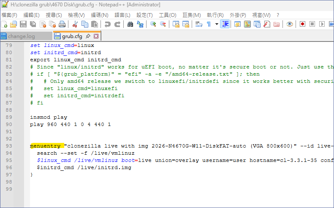This screenshot has width=334, height=208.
Task: Toggle the indent guide button
Action: coord(225,24)
